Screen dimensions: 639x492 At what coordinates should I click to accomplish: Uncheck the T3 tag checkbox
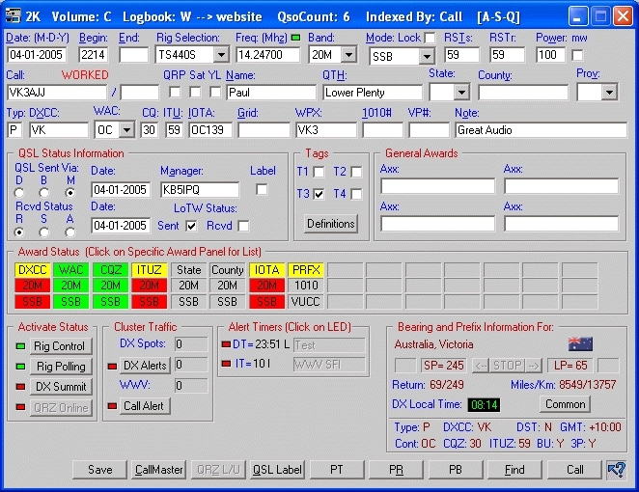pyautogui.click(x=318, y=194)
